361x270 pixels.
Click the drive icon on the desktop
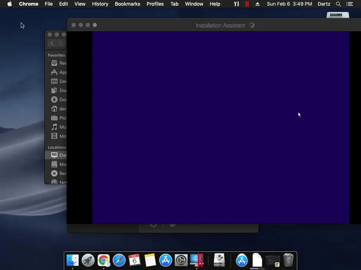click(338, 15)
